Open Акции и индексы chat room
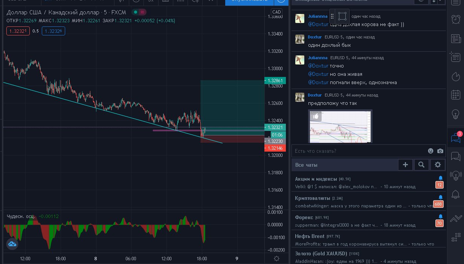 coord(369,183)
